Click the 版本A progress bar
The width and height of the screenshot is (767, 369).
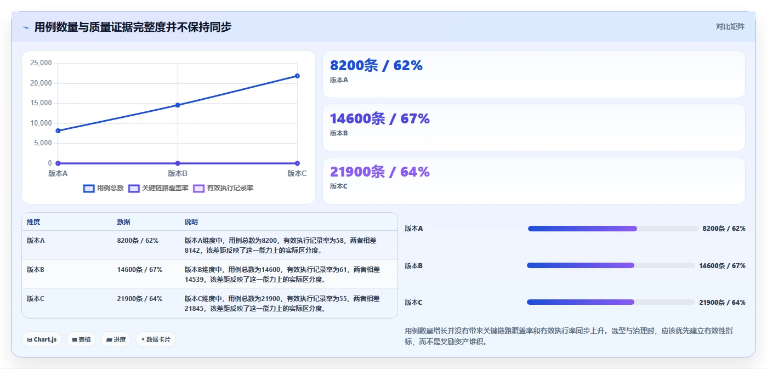[612, 229]
